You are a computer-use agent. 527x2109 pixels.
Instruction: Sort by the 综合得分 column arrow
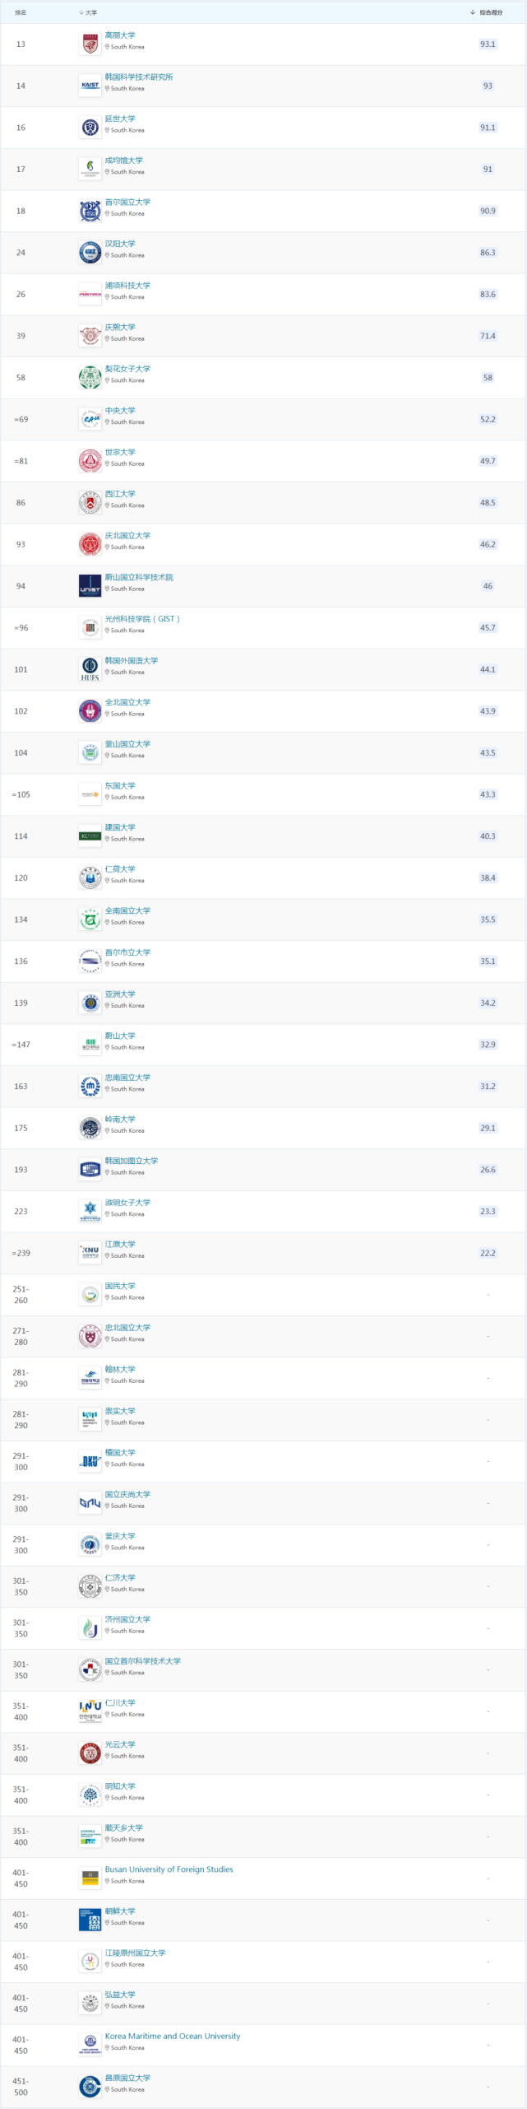[473, 12]
